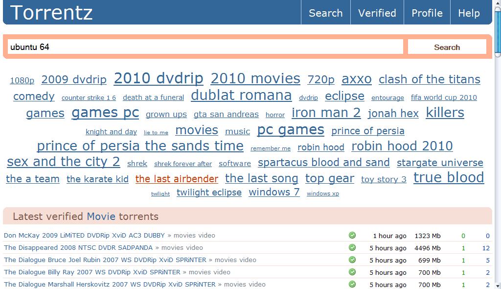Viewport: 501px width, 289px height.
Task: Open 'The Disappeared 2008 NTSC DVDR SADPANDA' torrent
Action: (x=78, y=247)
